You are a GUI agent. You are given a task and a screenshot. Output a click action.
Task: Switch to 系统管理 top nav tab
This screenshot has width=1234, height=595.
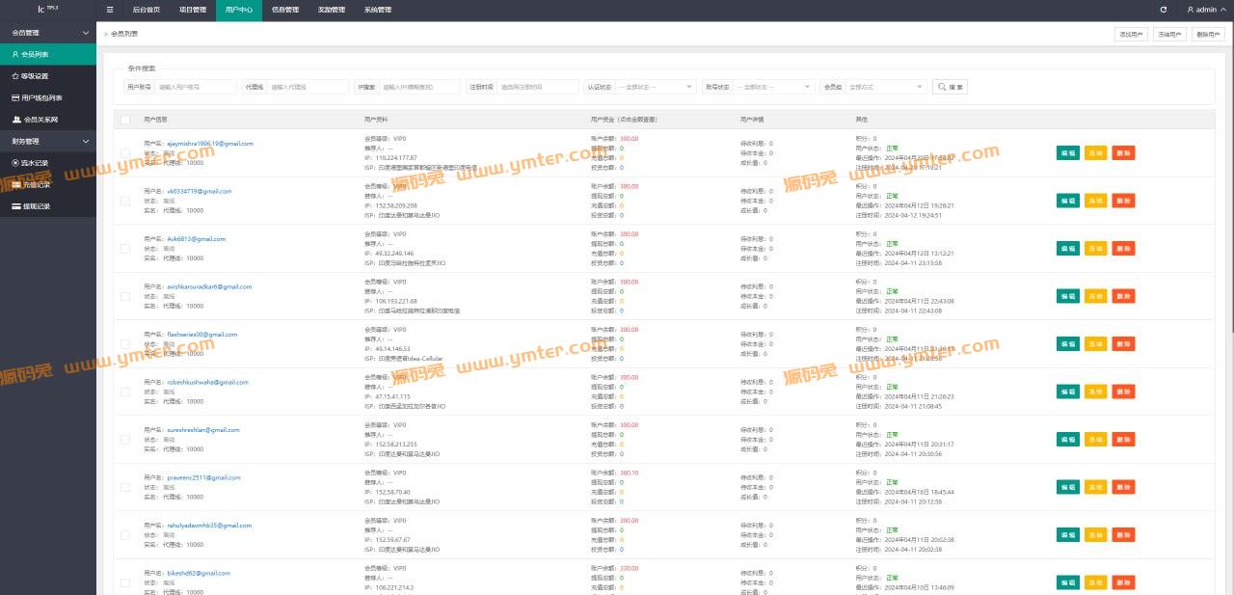coord(378,10)
